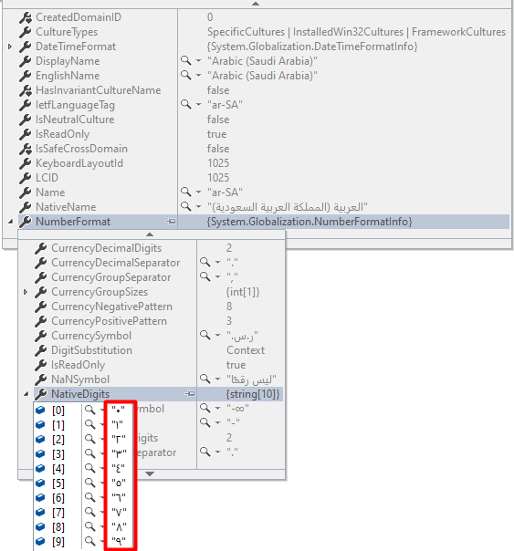Image resolution: width=514 pixels, height=551 pixels.
Task: Open the magnifier for NaNSymbol value
Action: tap(205, 379)
